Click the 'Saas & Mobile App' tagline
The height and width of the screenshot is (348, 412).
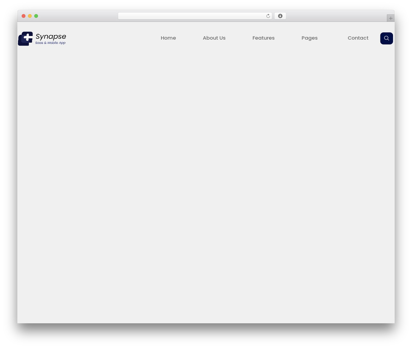[x=50, y=43]
